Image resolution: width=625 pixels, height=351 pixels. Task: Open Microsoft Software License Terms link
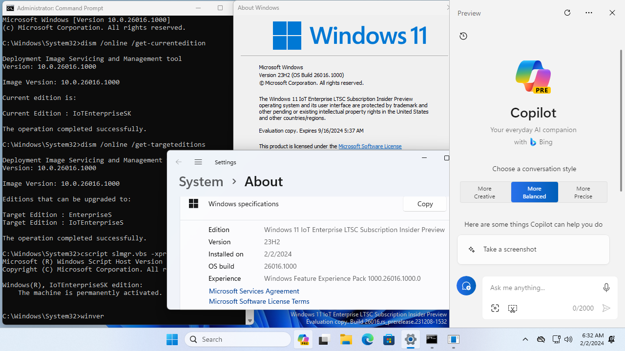click(259, 301)
